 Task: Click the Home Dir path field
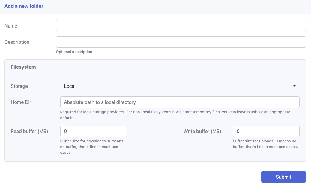(x=179, y=102)
